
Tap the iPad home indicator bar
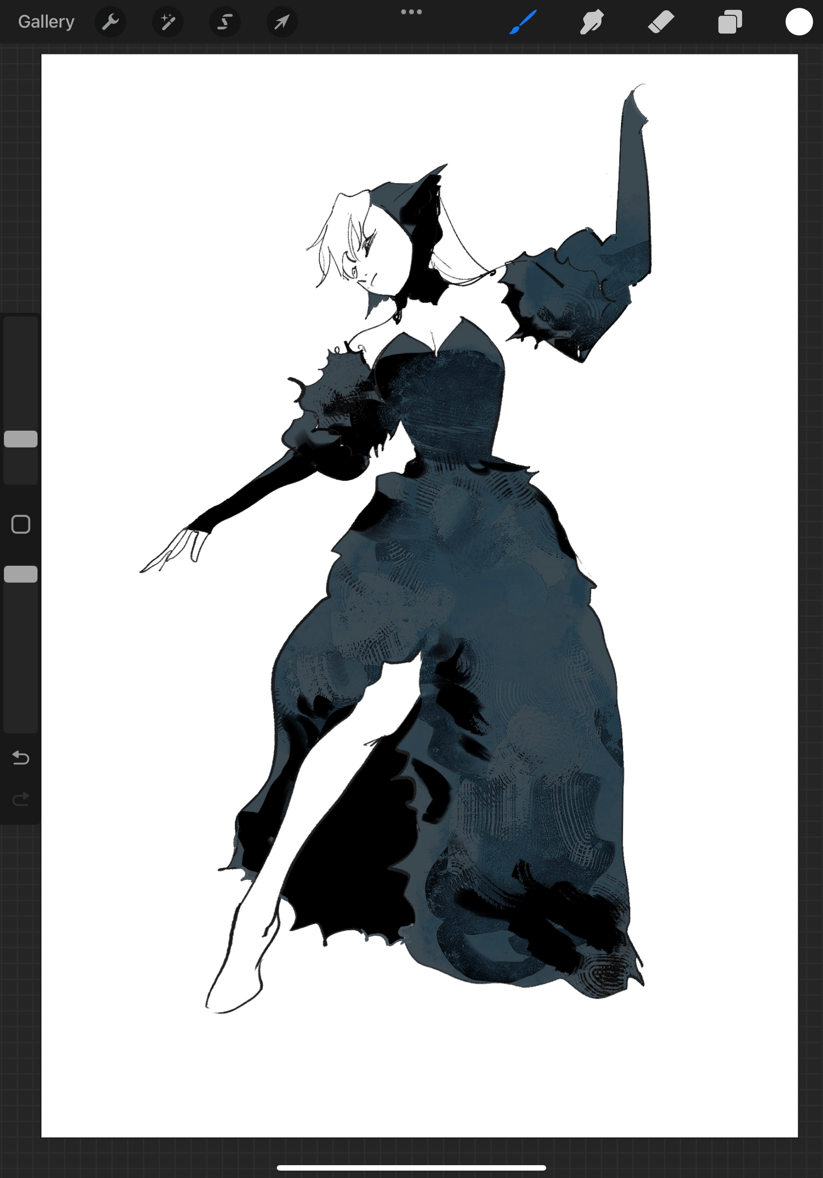coord(411,1168)
